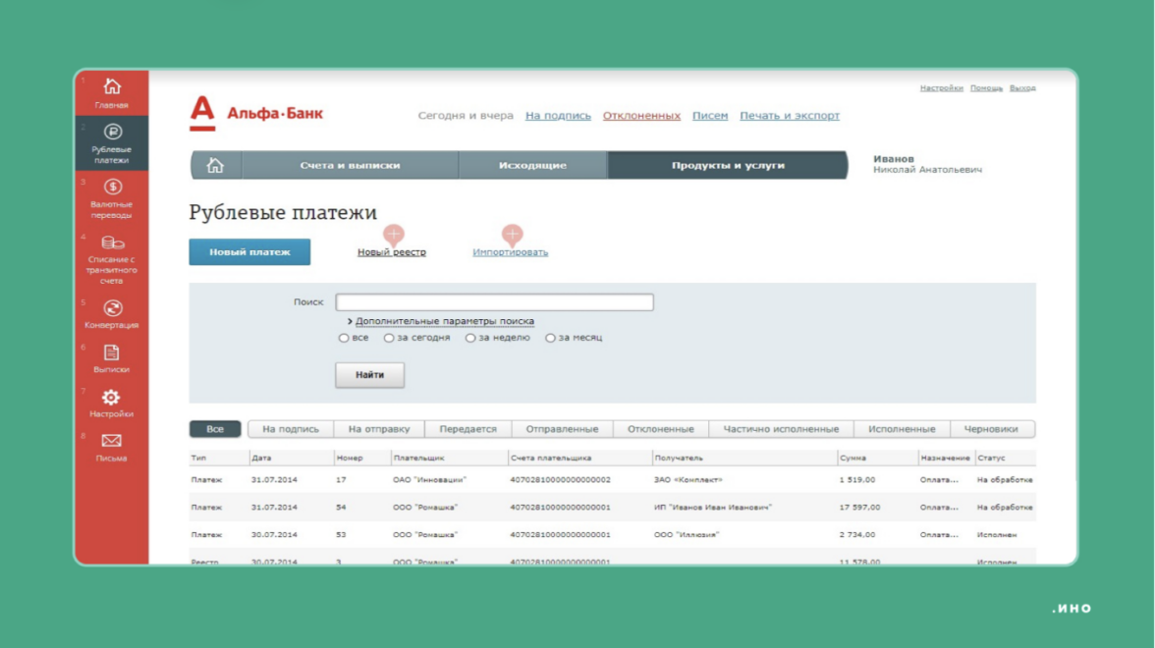This screenshot has height=648, width=1155.
Task: Select Рублевые платежи sidebar icon
Action: pyautogui.click(x=112, y=133)
